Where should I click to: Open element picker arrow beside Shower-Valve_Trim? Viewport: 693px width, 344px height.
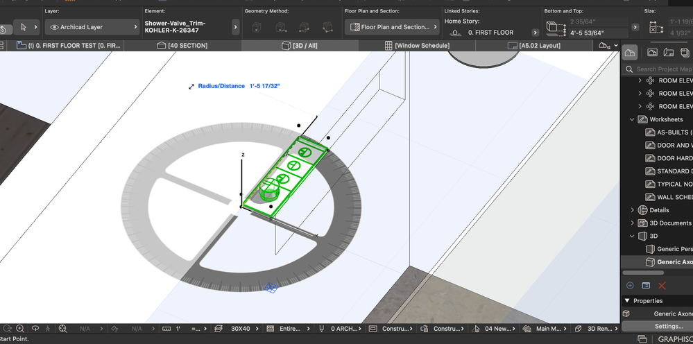tap(236, 27)
